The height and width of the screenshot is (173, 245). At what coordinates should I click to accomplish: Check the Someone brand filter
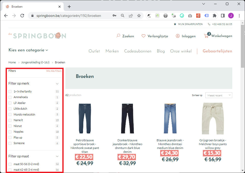click(10, 143)
